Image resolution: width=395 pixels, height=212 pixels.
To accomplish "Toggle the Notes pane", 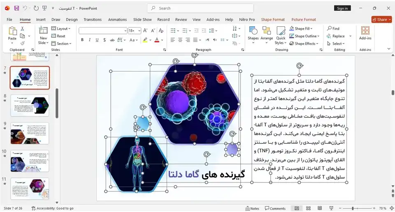I will coord(252,208).
